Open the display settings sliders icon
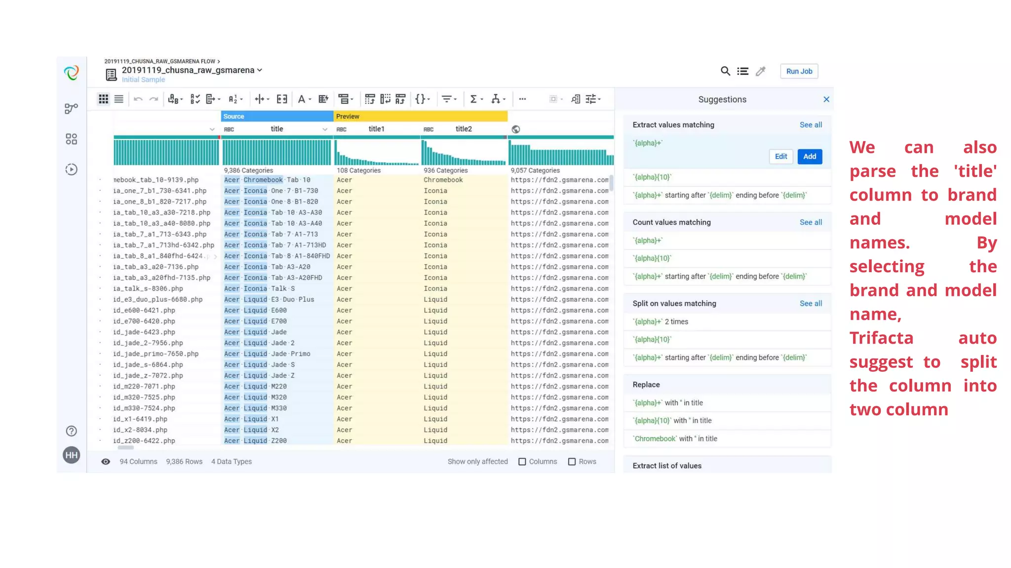 click(592, 99)
